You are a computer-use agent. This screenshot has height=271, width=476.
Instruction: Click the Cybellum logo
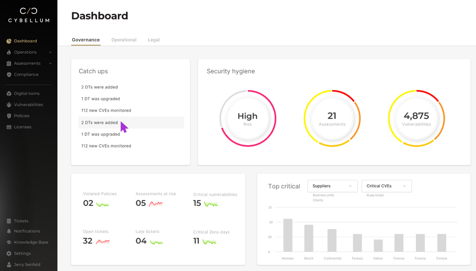(x=29, y=15)
